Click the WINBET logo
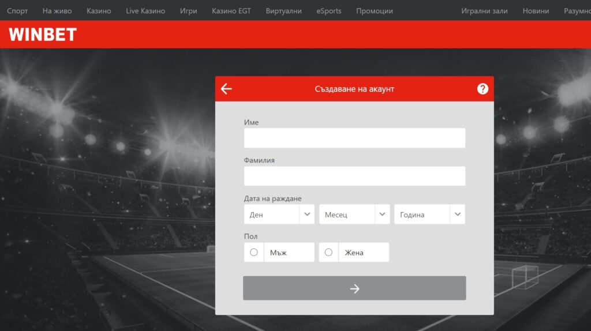Image resolution: width=591 pixels, height=331 pixels. click(43, 35)
